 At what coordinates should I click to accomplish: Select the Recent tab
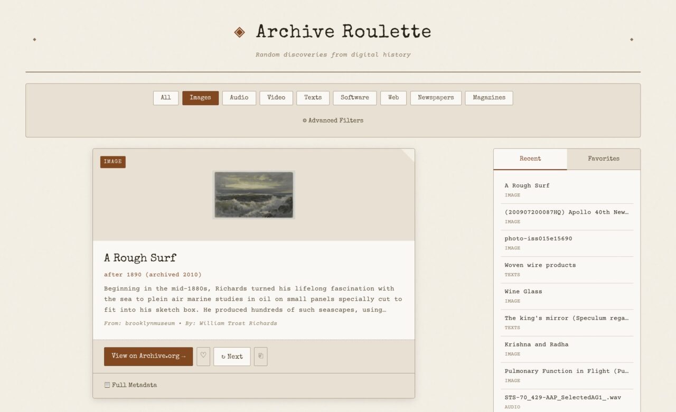coord(530,158)
